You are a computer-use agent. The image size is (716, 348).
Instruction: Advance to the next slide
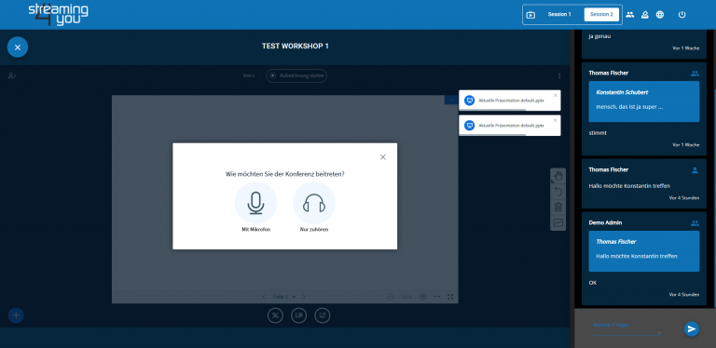[x=304, y=297]
